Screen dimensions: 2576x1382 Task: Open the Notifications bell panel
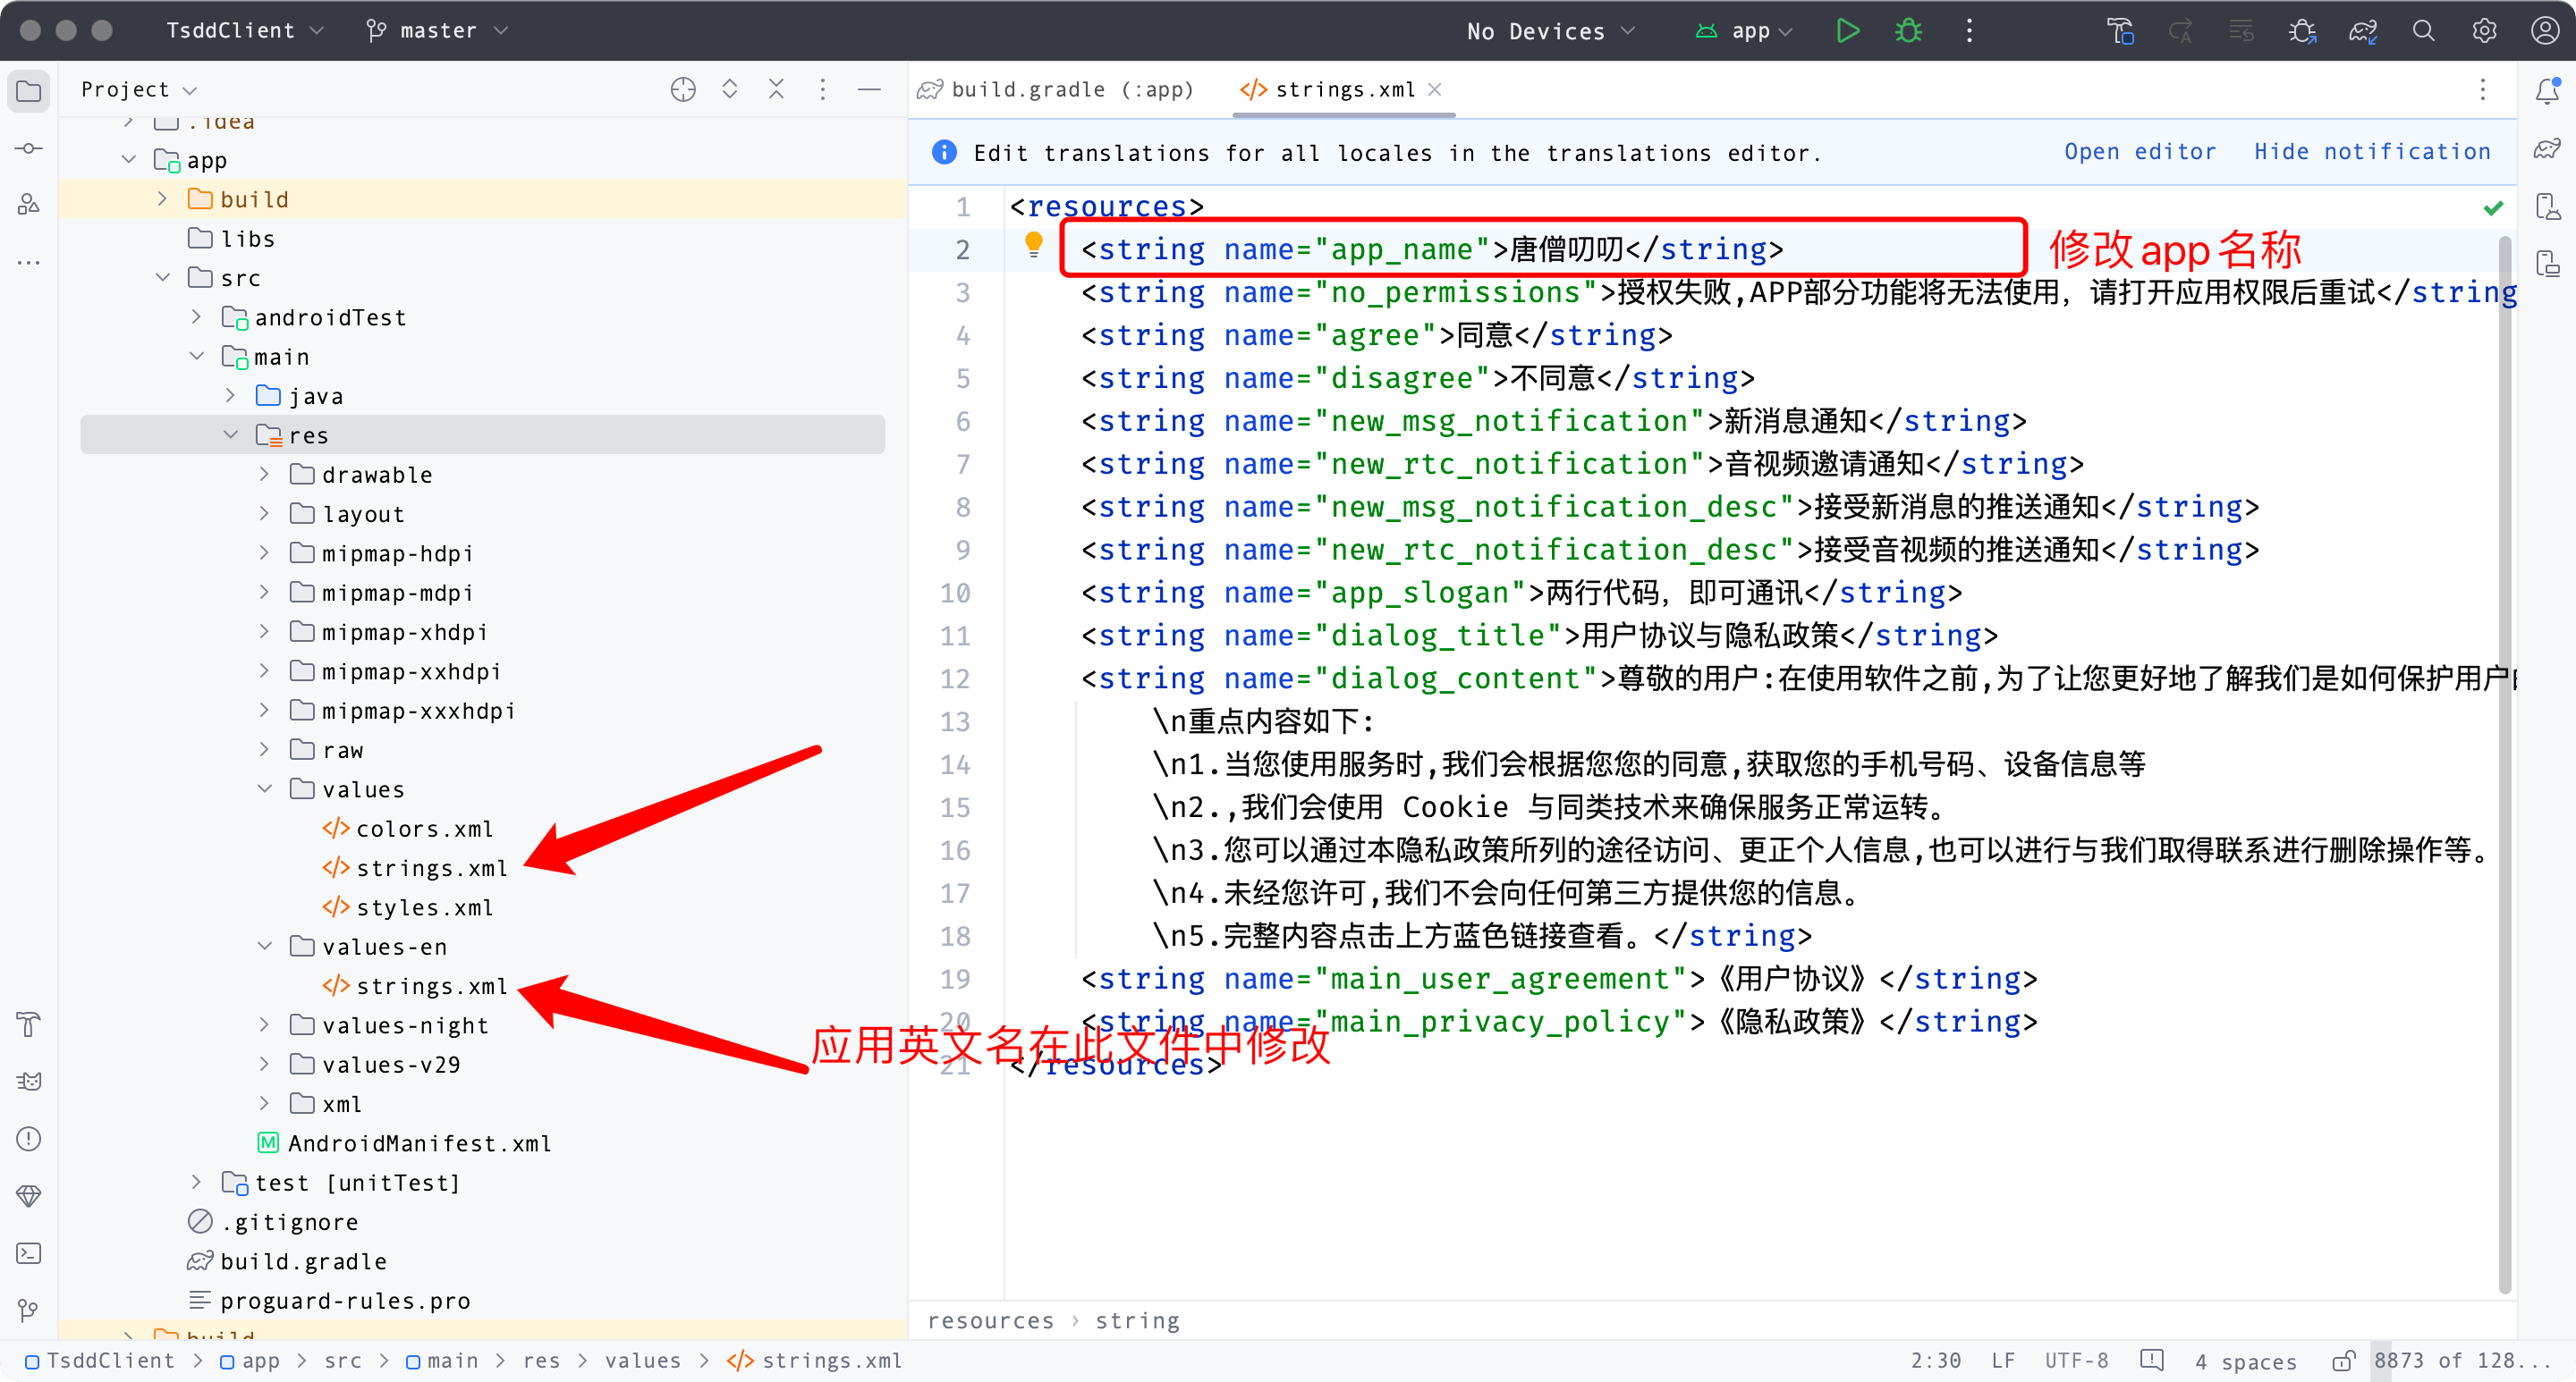coord(2547,91)
